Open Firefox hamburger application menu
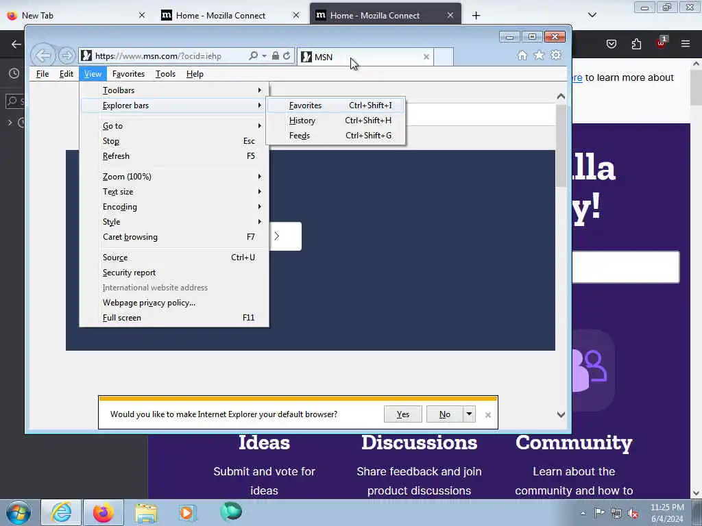 pyautogui.click(x=686, y=44)
